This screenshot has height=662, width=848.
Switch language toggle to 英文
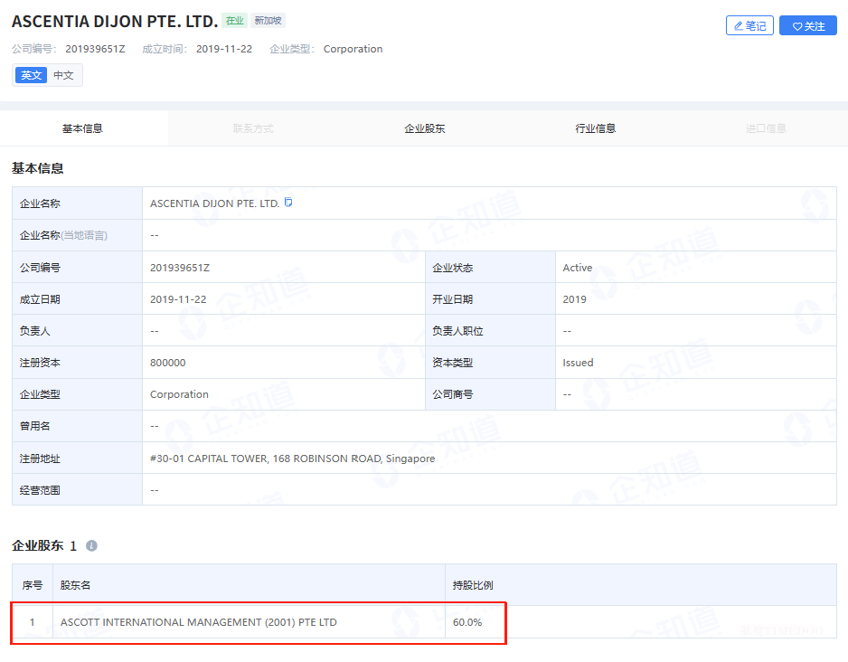[31, 75]
